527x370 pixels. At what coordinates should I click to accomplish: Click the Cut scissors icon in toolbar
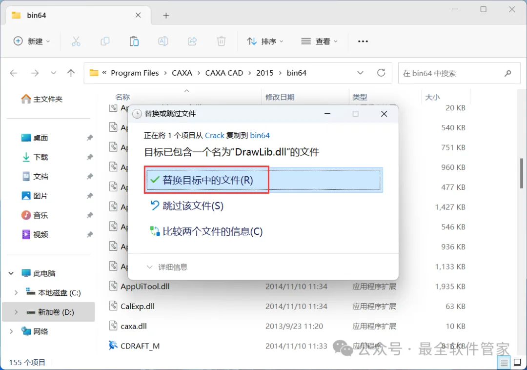76,41
